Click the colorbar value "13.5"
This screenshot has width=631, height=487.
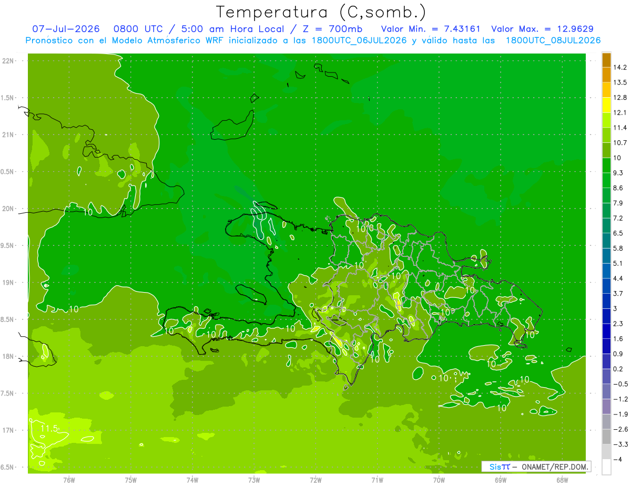[x=620, y=82]
